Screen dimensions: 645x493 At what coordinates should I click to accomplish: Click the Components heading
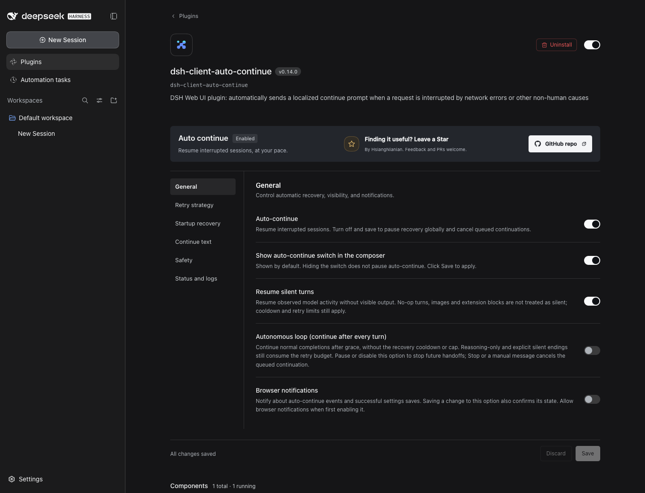189,486
